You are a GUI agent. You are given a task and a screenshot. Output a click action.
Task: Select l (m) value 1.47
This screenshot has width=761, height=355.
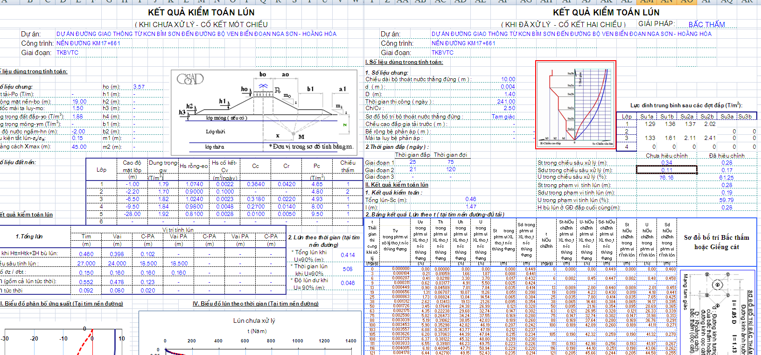(x=471, y=207)
